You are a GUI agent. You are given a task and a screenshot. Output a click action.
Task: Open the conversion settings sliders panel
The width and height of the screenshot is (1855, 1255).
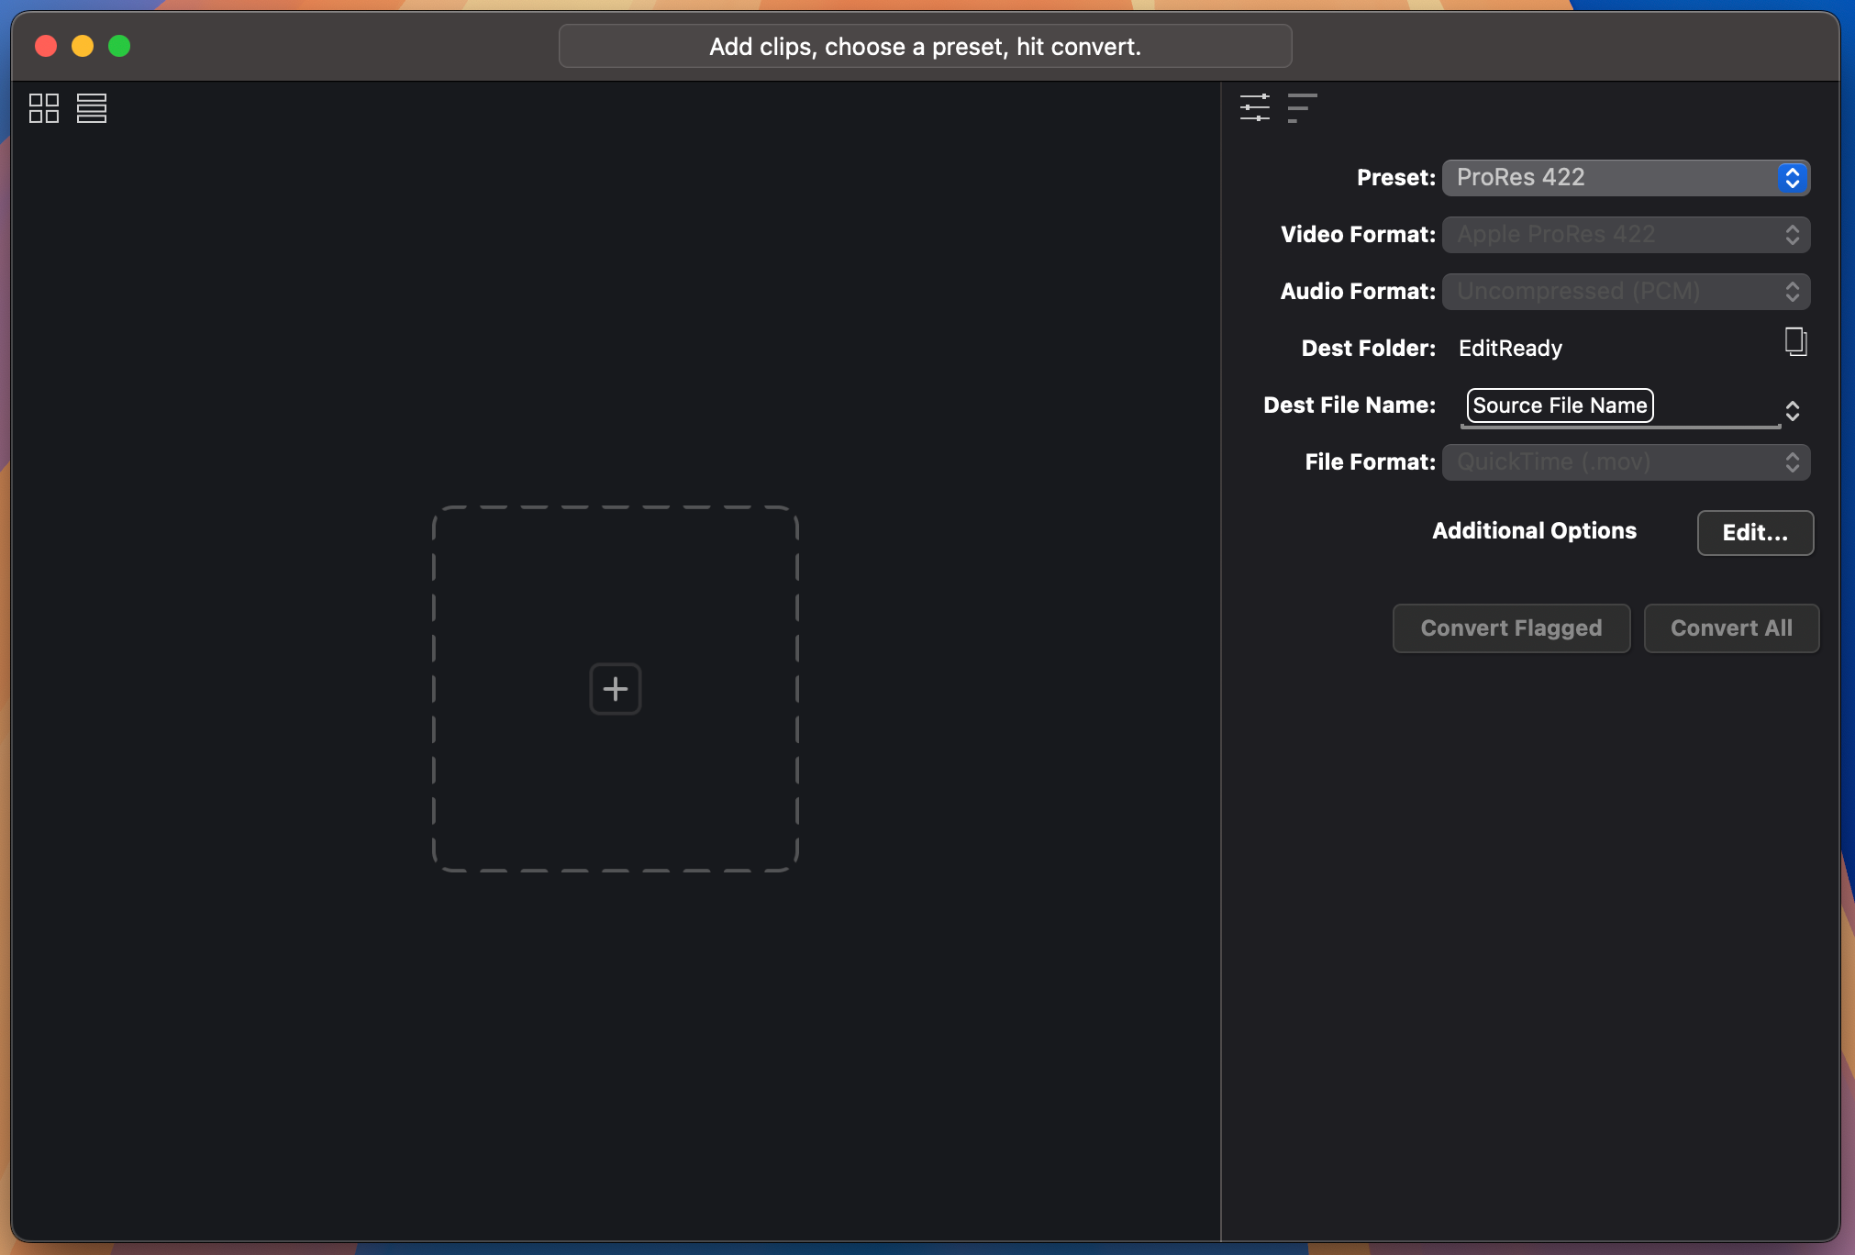click(x=1255, y=107)
